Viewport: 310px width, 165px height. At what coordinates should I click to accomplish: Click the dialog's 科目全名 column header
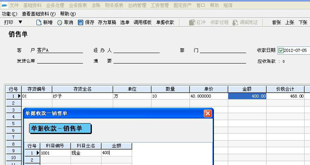tap(86, 146)
